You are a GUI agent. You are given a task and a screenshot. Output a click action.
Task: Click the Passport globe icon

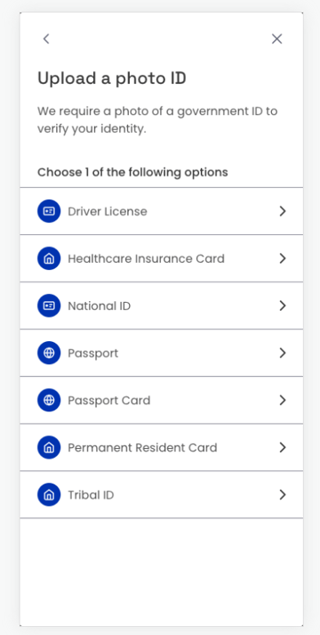[x=49, y=353]
